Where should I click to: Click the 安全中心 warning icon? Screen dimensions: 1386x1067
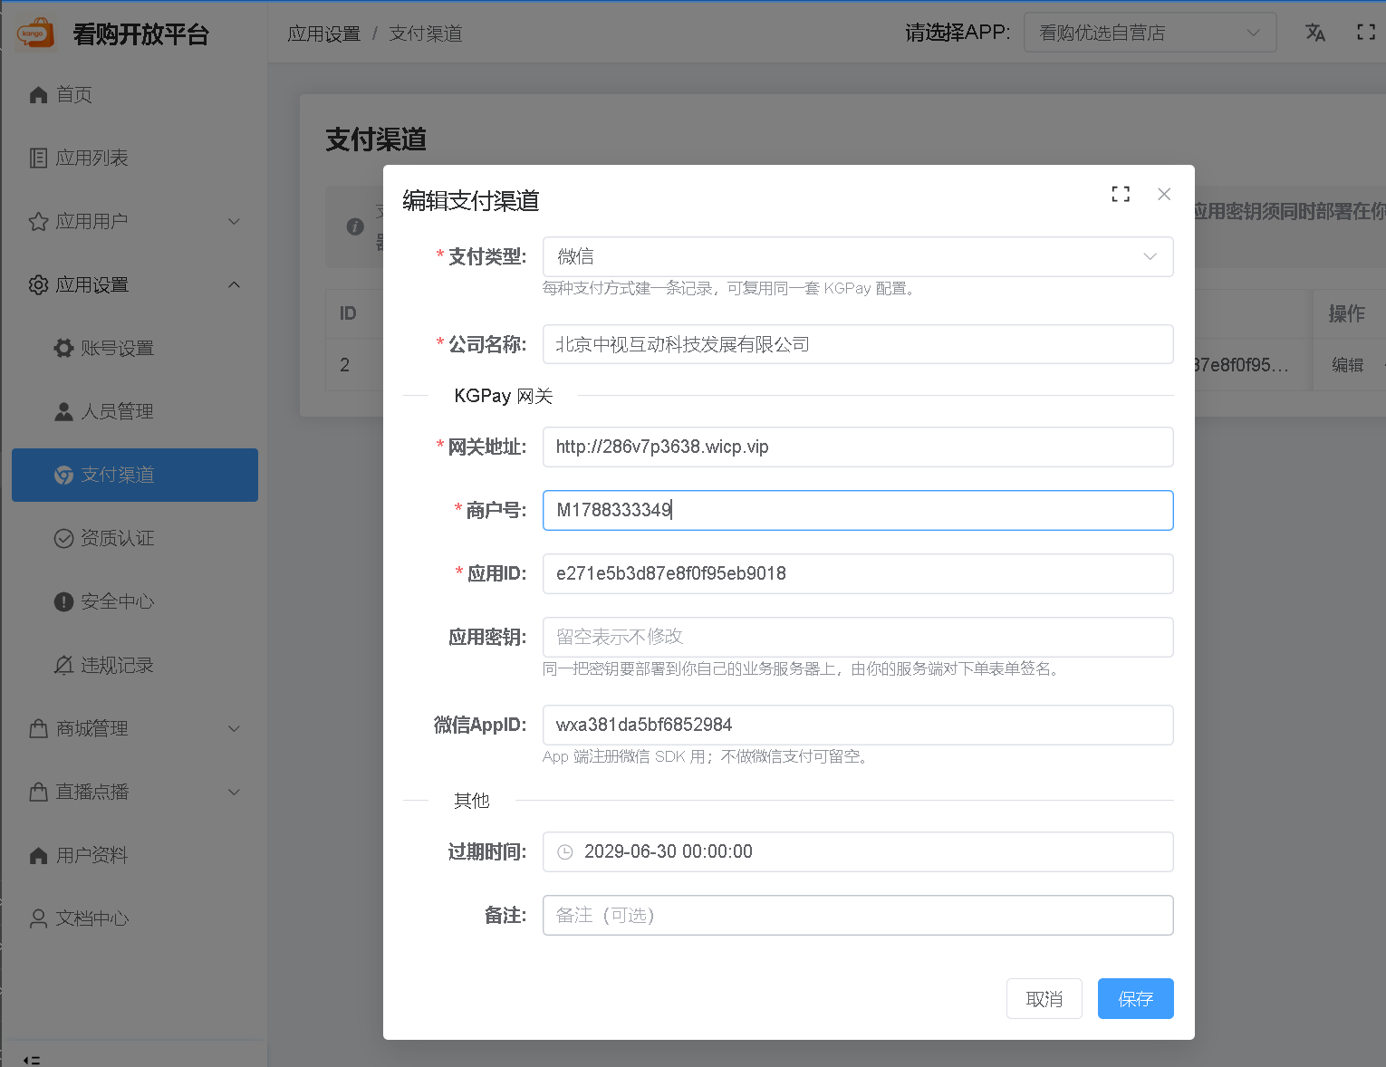pos(63,601)
